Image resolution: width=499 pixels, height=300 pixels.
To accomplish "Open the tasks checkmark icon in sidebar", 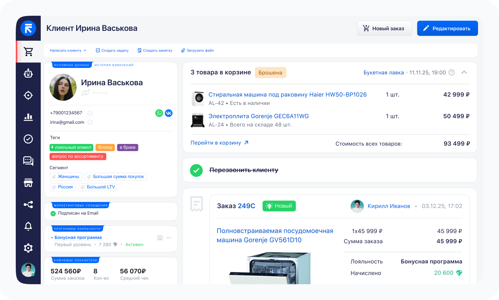I will 28,139.
